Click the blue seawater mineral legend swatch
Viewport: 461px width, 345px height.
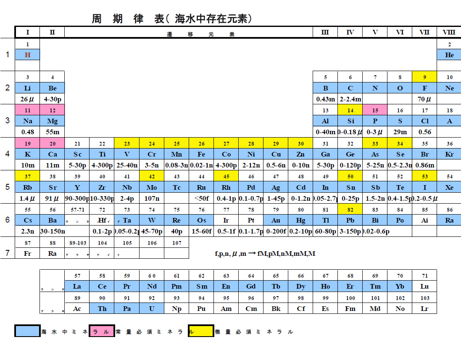pyautogui.click(x=27, y=331)
